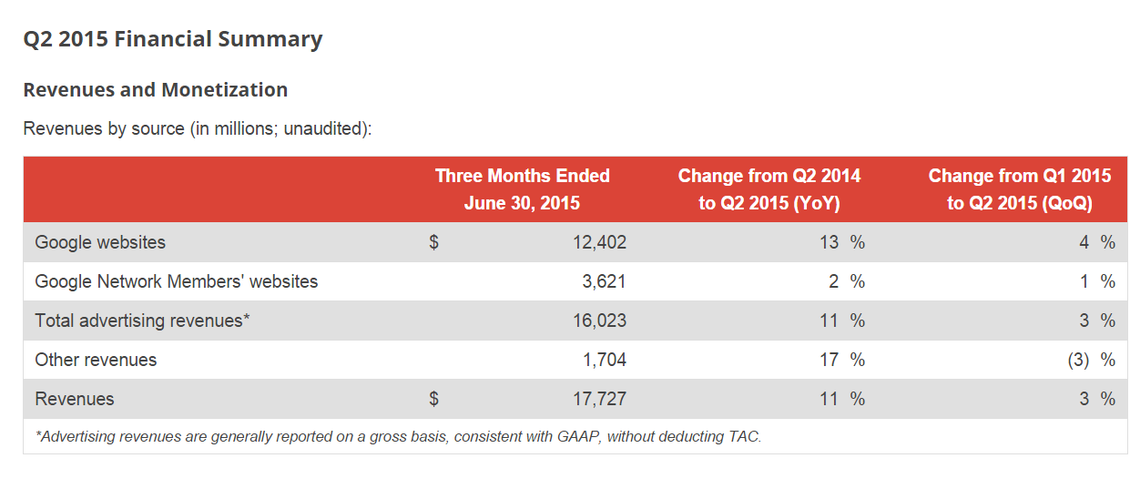Click the 12,402 Google websites revenue value

pyautogui.click(x=598, y=242)
